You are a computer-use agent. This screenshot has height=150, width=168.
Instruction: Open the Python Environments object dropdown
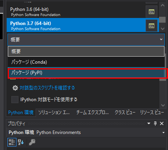point(163,133)
